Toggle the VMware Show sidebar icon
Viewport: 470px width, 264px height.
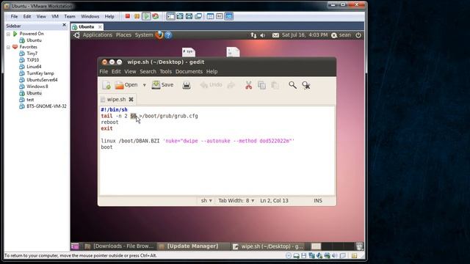point(170,16)
